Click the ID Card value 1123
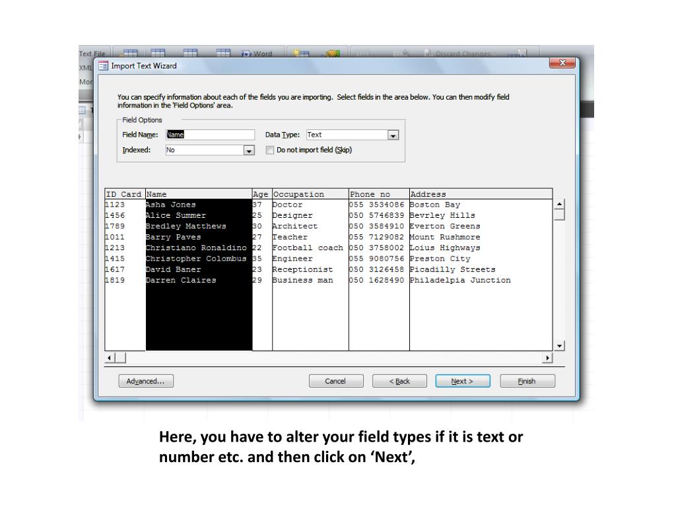 point(115,205)
